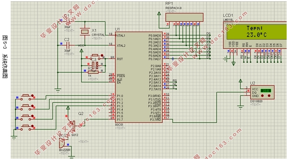Click the DS18B20 temperature sensor U2
Viewport: 287px width, 159px height.
coord(262,92)
